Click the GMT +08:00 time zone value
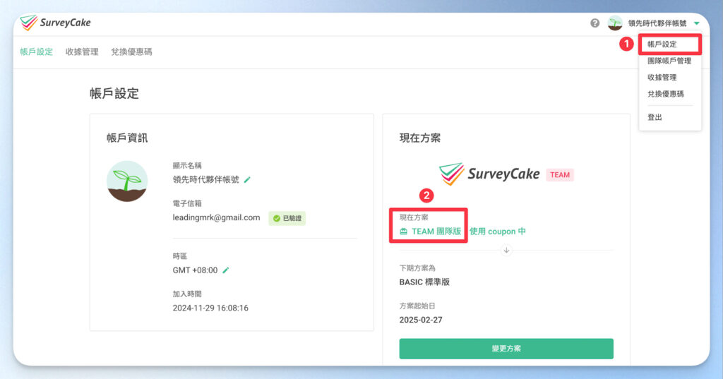The width and height of the screenshot is (723, 379). tap(195, 270)
